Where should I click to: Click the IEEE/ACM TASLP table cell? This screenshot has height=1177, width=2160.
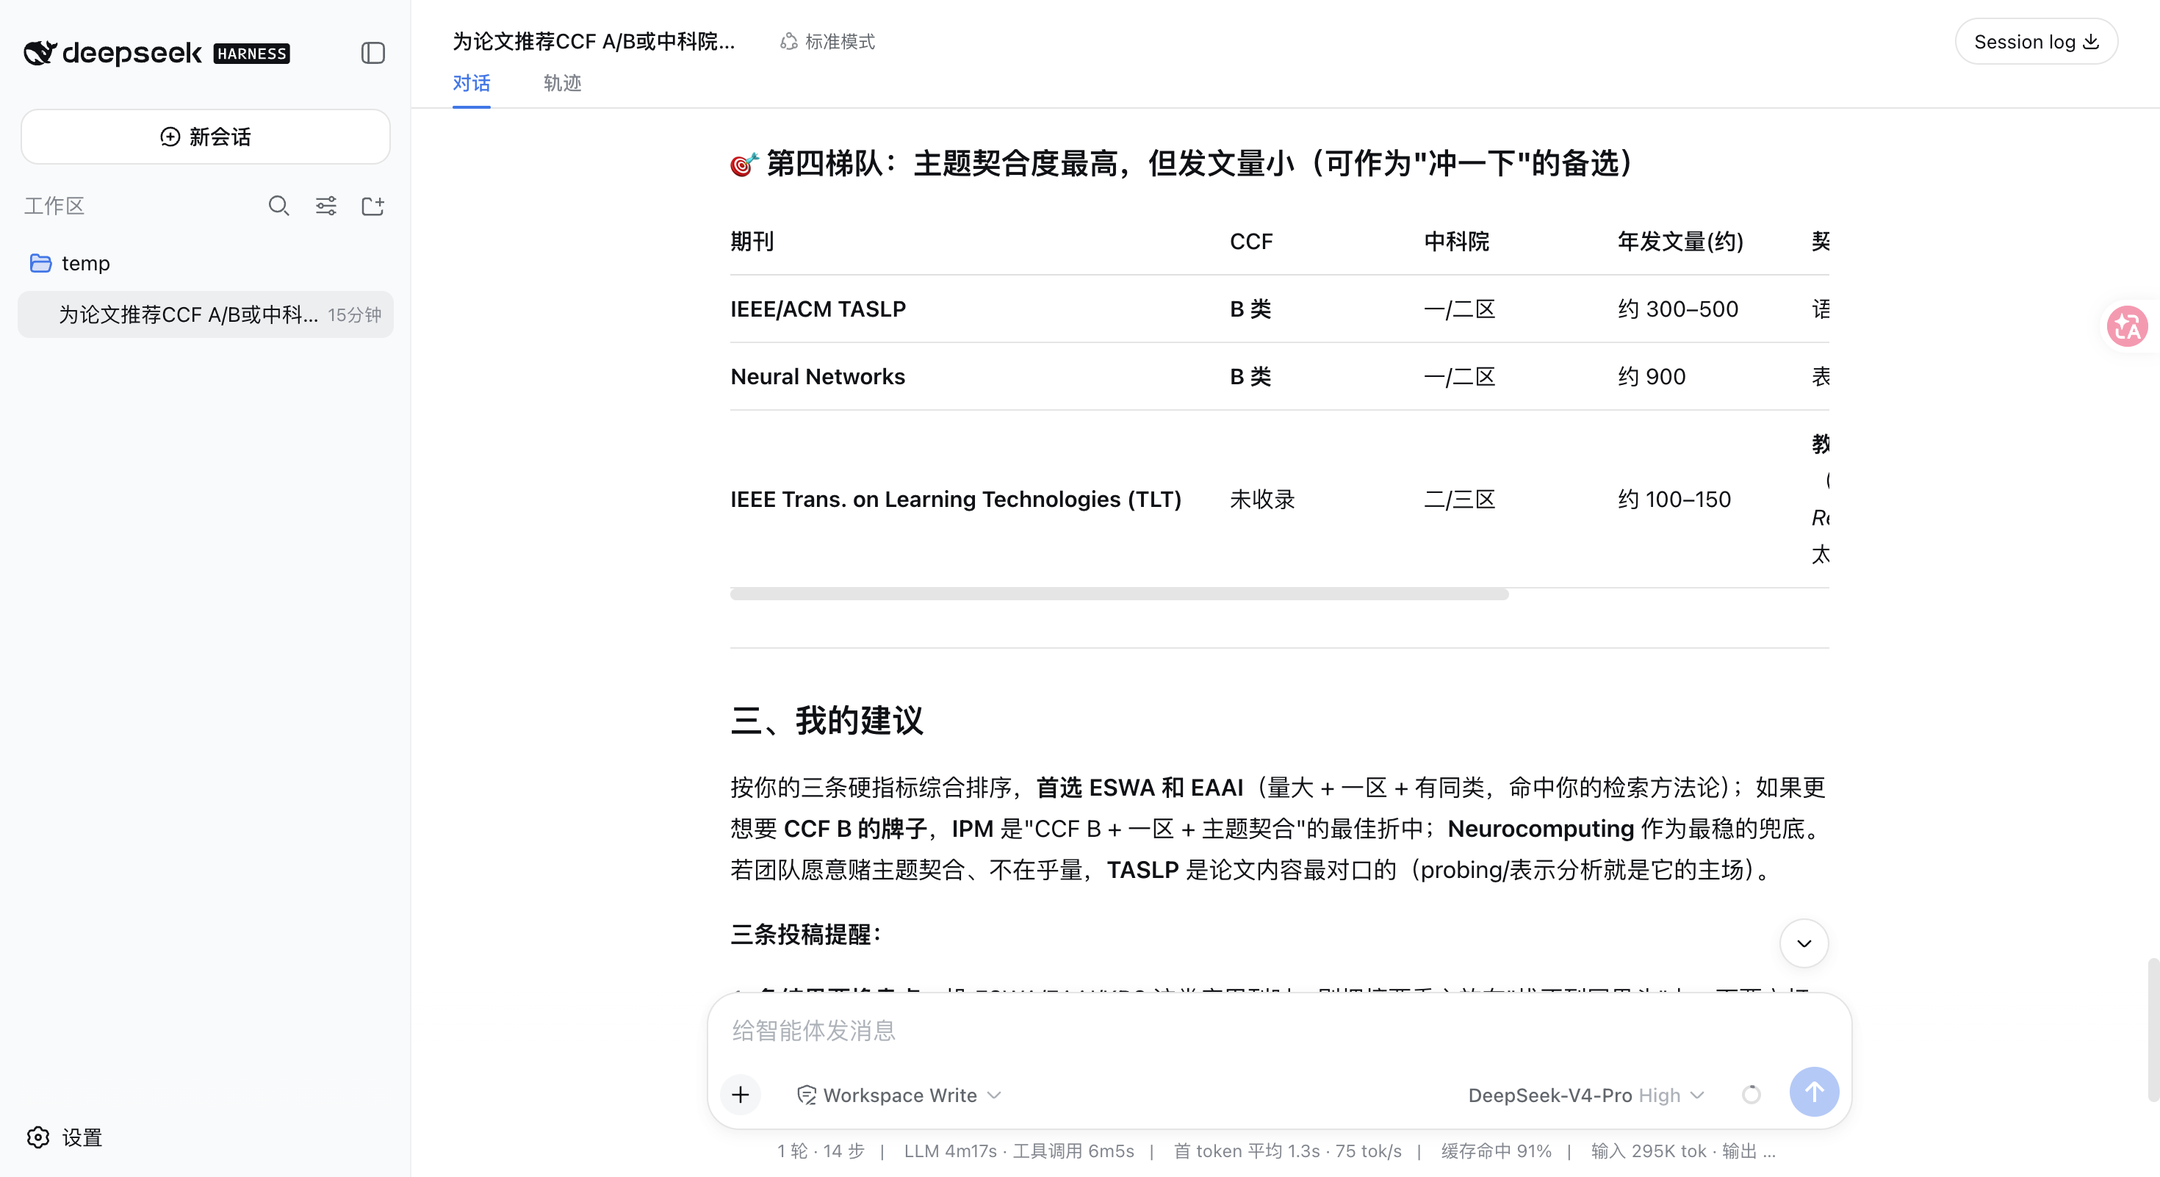click(x=818, y=309)
